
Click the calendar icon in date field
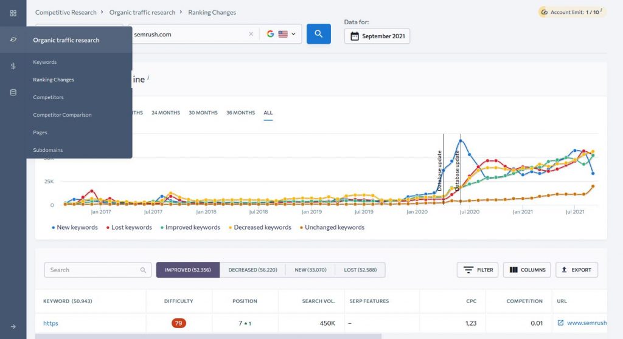point(355,36)
